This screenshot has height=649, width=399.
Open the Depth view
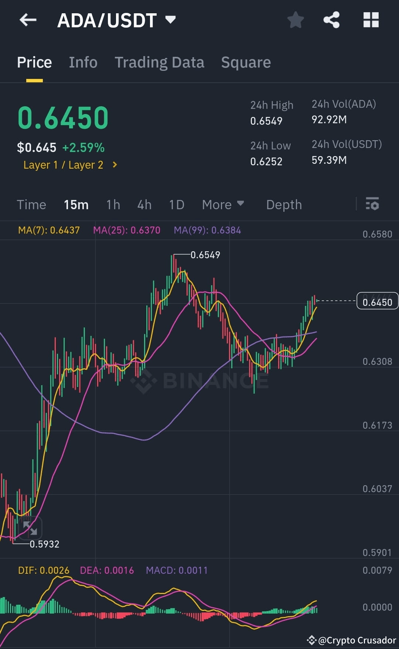point(284,204)
